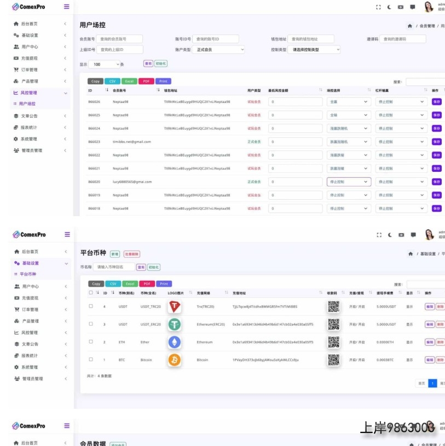The height and width of the screenshot is (446, 445).
Task: Open 杠杆输赢 dropdown for row 866023
Action: point(401,142)
